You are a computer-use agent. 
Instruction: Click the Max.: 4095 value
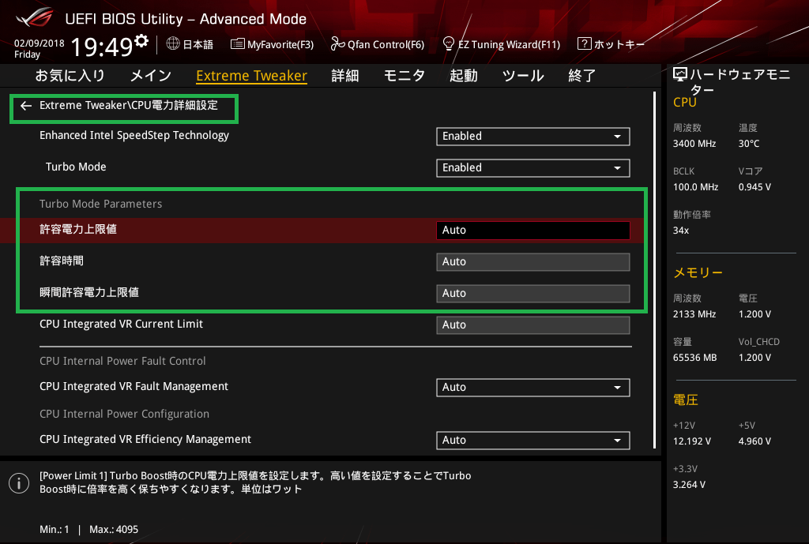point(114,530)
